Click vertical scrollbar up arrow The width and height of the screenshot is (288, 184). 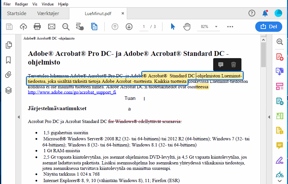point(263,40)
